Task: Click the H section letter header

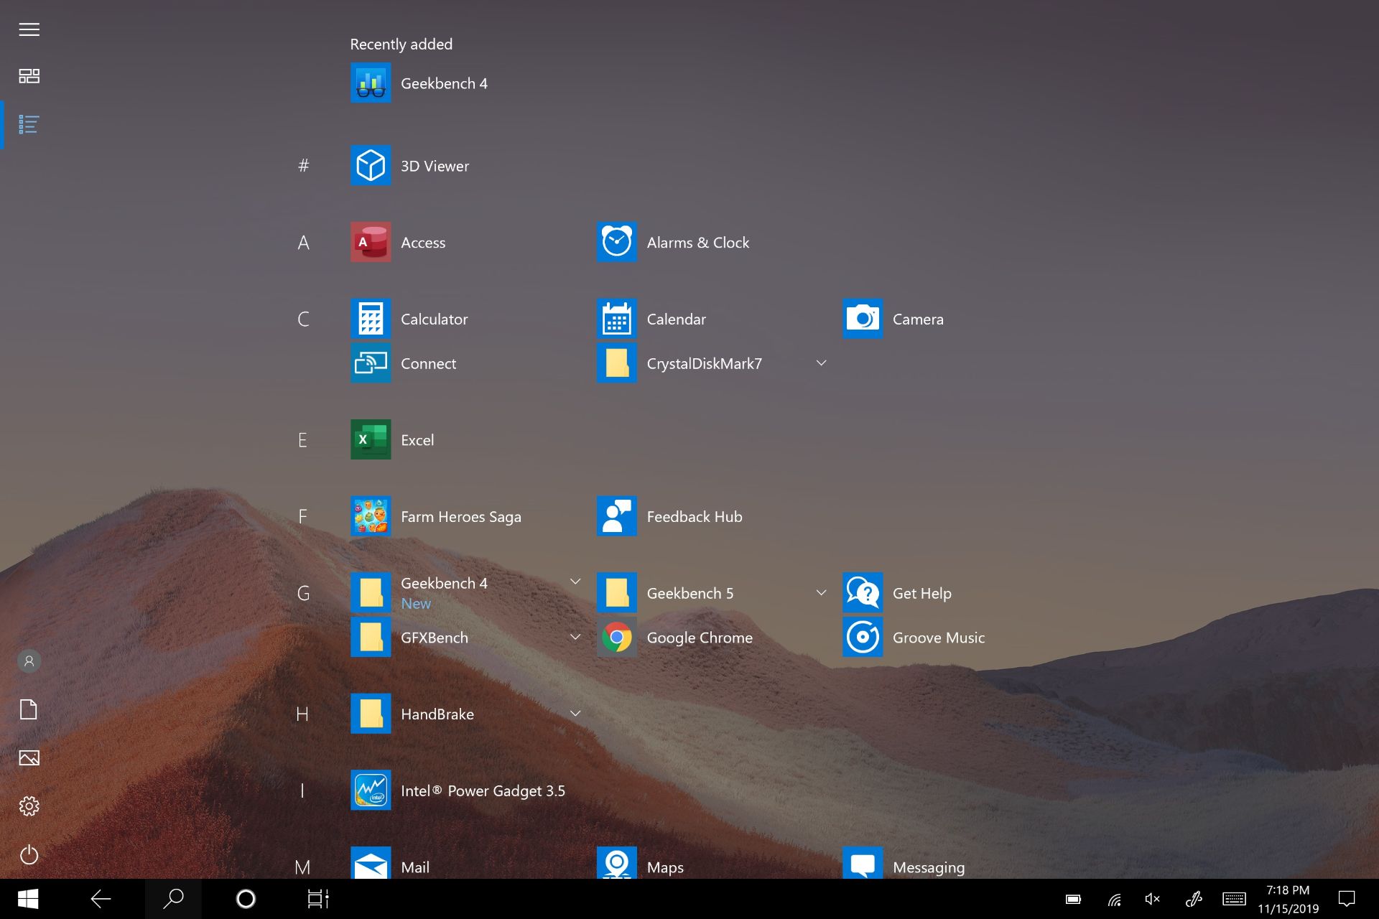Action: 302,714
